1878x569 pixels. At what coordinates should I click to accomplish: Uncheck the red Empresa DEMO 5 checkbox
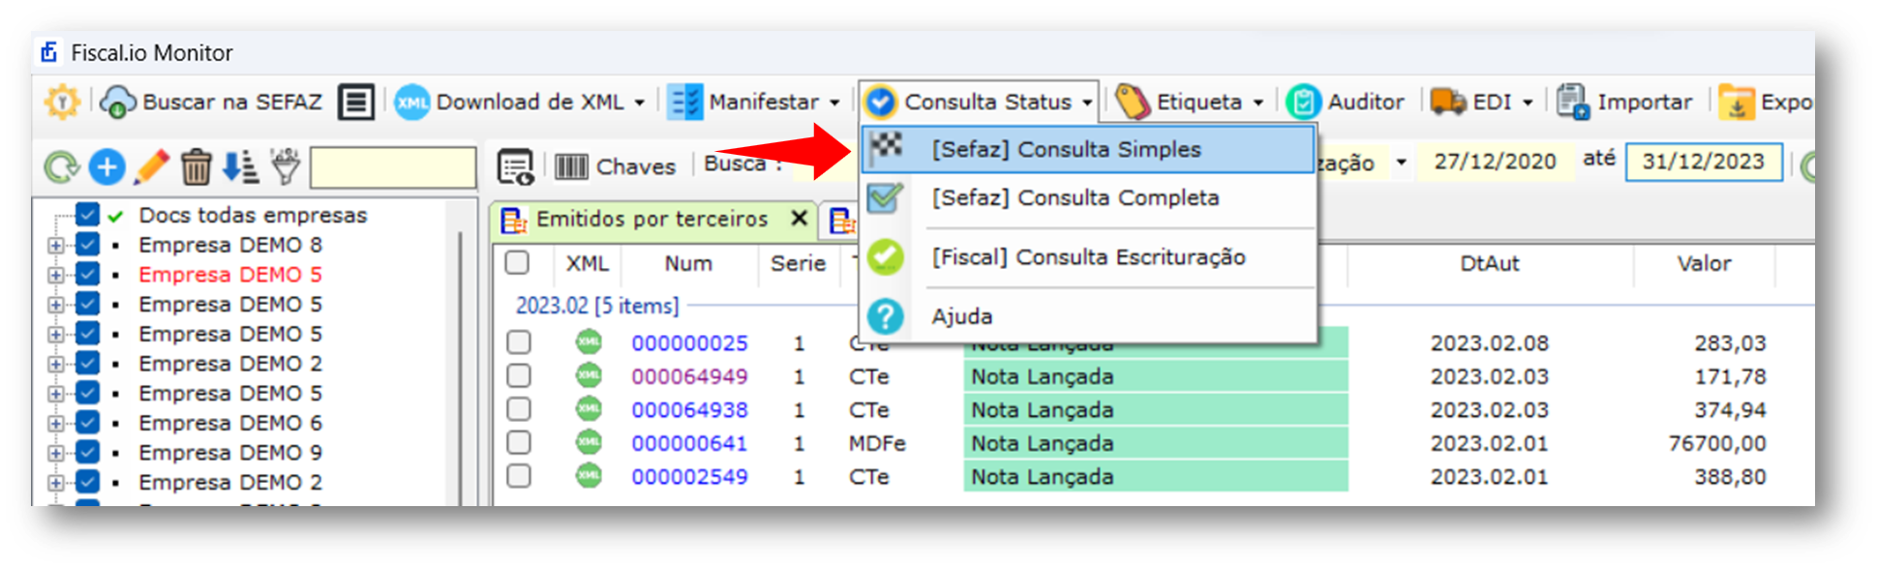pos(87,274)
